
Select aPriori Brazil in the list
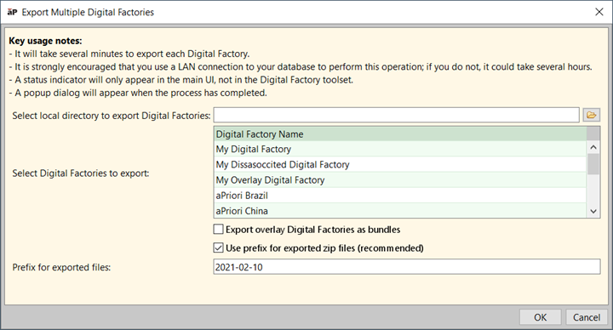[x=400, y=196]
